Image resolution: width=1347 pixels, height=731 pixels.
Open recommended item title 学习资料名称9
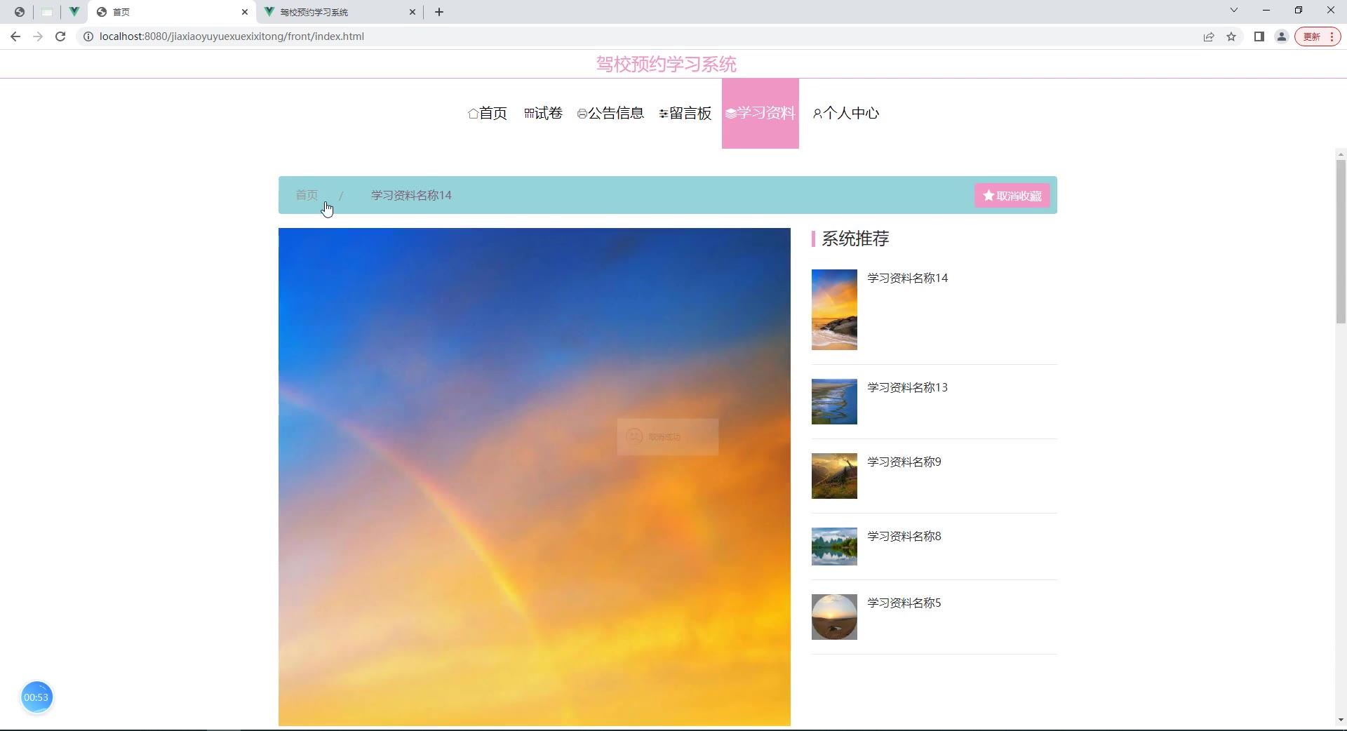click(904, 462)
